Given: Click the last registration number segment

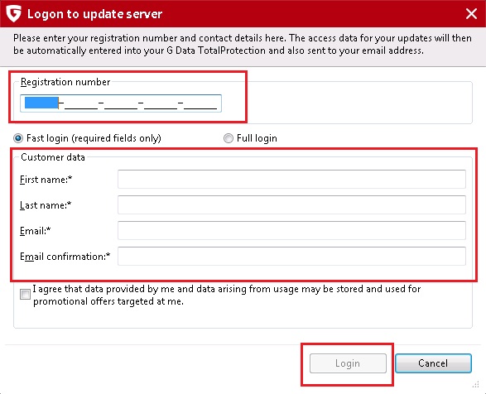Looking at the screenshot, I should (200, 103).
